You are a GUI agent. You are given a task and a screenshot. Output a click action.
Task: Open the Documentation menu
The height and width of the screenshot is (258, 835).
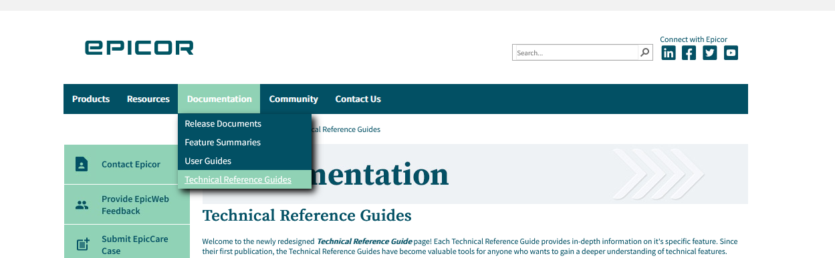click(x=219, y=99)
